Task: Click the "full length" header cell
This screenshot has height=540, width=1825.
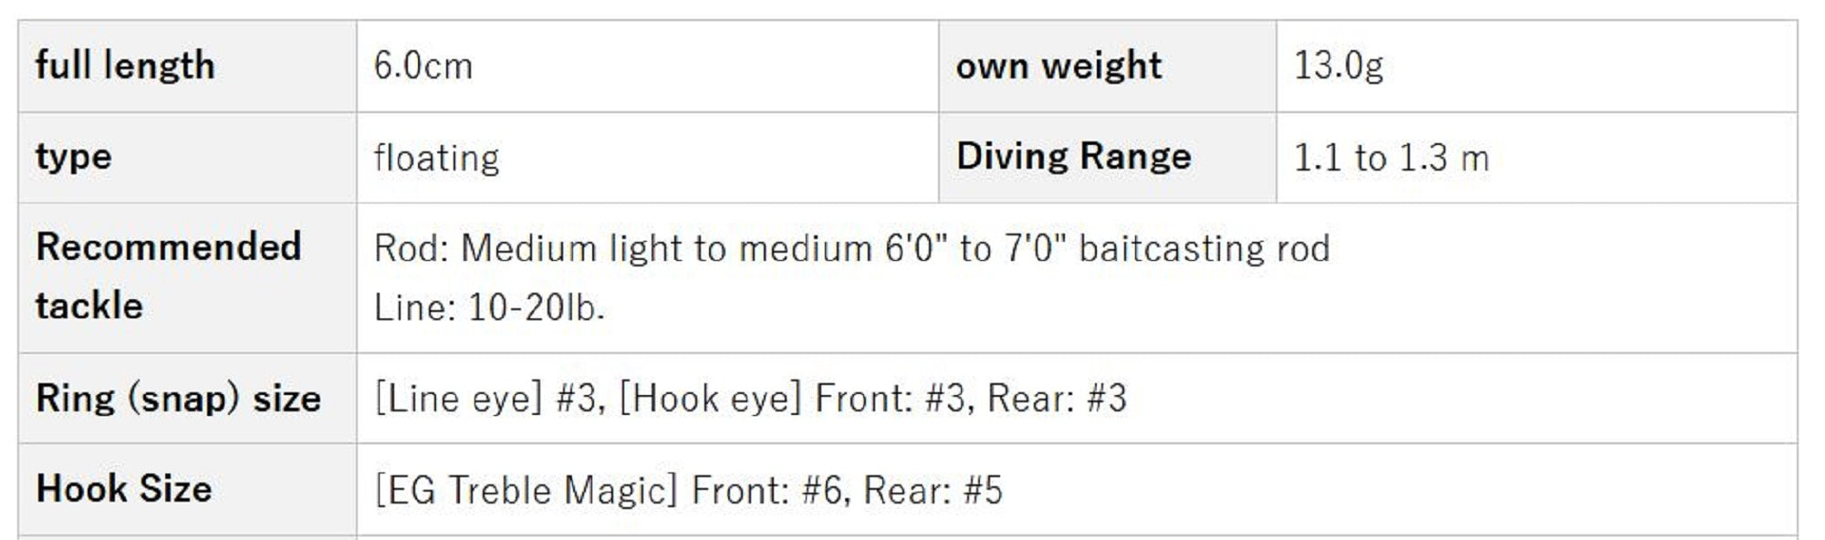Action: 125,67
